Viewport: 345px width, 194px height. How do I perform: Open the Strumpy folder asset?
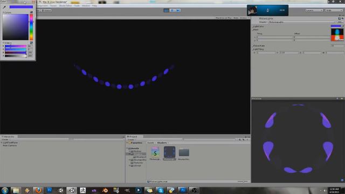[184, 152]
